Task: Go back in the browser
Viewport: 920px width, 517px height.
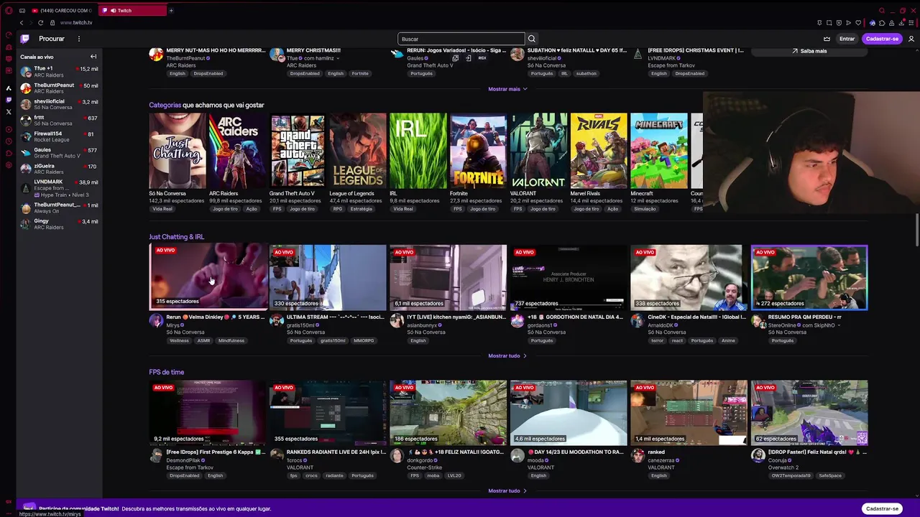Action: pyautogui.click(x=21, y=23)
